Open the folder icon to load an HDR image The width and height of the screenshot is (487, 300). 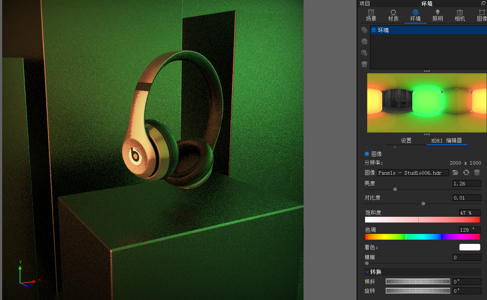455,172
